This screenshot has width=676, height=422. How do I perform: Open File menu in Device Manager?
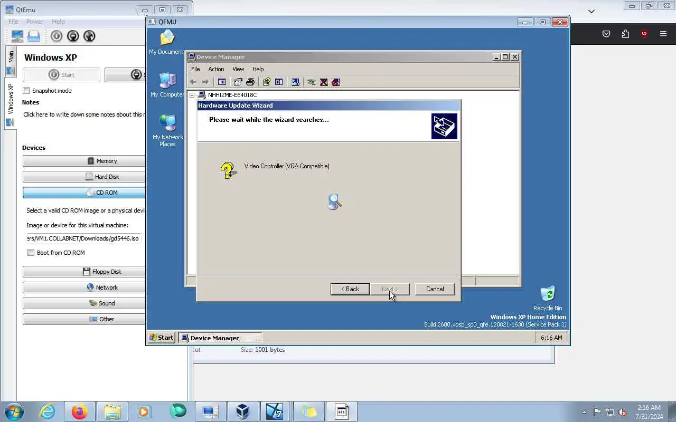(x=195, y=69)
